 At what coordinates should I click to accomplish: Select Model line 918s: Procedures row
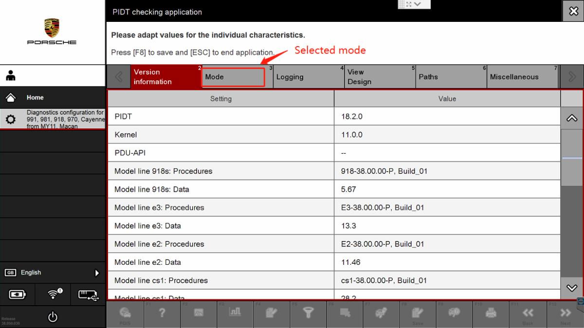(334, 171)
